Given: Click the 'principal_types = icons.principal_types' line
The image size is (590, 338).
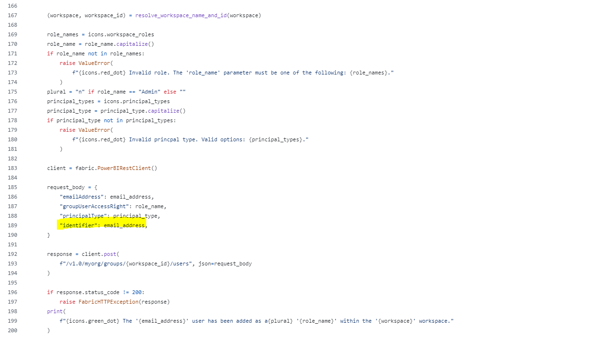Looking at the screenshot, I should (108, 101).
